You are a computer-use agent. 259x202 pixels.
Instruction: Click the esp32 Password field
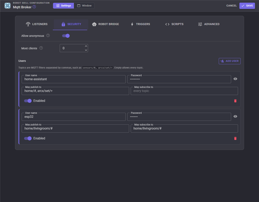(179, 117)
